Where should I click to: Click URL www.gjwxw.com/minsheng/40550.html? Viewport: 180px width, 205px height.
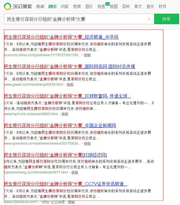[34, 85]
